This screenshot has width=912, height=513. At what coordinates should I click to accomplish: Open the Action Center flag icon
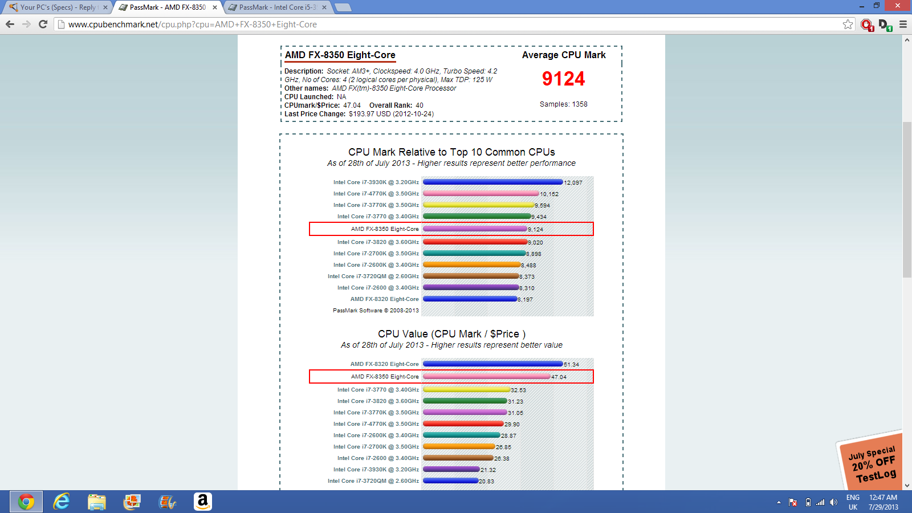click(x=793, y=502)
